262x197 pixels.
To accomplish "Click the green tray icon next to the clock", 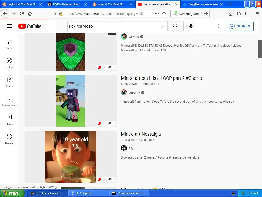I will coord(243,193).
